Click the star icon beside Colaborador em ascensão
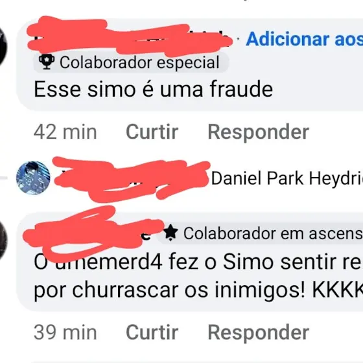 tap(170, 233)
